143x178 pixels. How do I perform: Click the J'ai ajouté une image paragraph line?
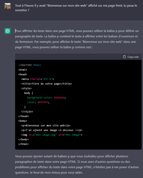(52, 130)
